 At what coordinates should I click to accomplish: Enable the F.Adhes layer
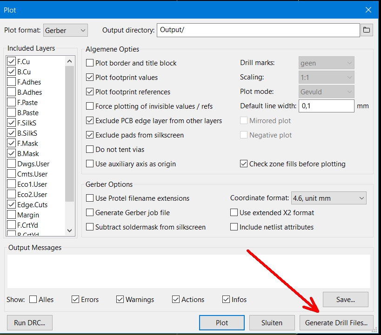[x=12, y=82]
